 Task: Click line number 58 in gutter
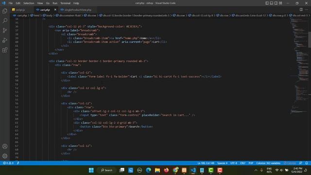click(x=17, y=111)
